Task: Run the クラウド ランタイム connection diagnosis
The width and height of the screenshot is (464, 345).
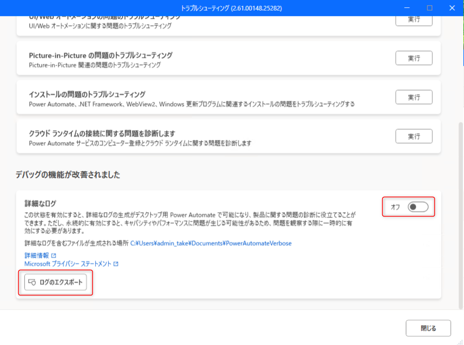Action: pos(414,136)
